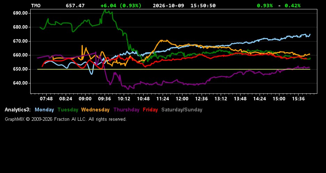
Task: Click the purple Thursday line's lowest dip
Action: pos(128,89)
